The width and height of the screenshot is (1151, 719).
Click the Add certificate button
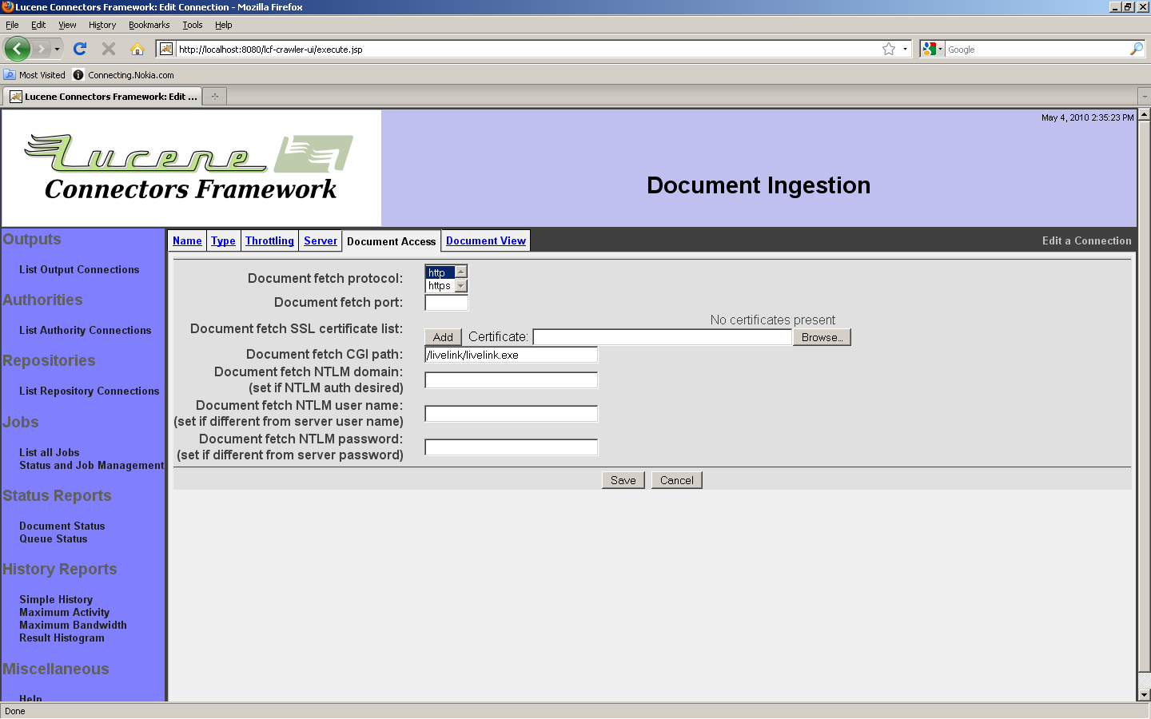443,337
